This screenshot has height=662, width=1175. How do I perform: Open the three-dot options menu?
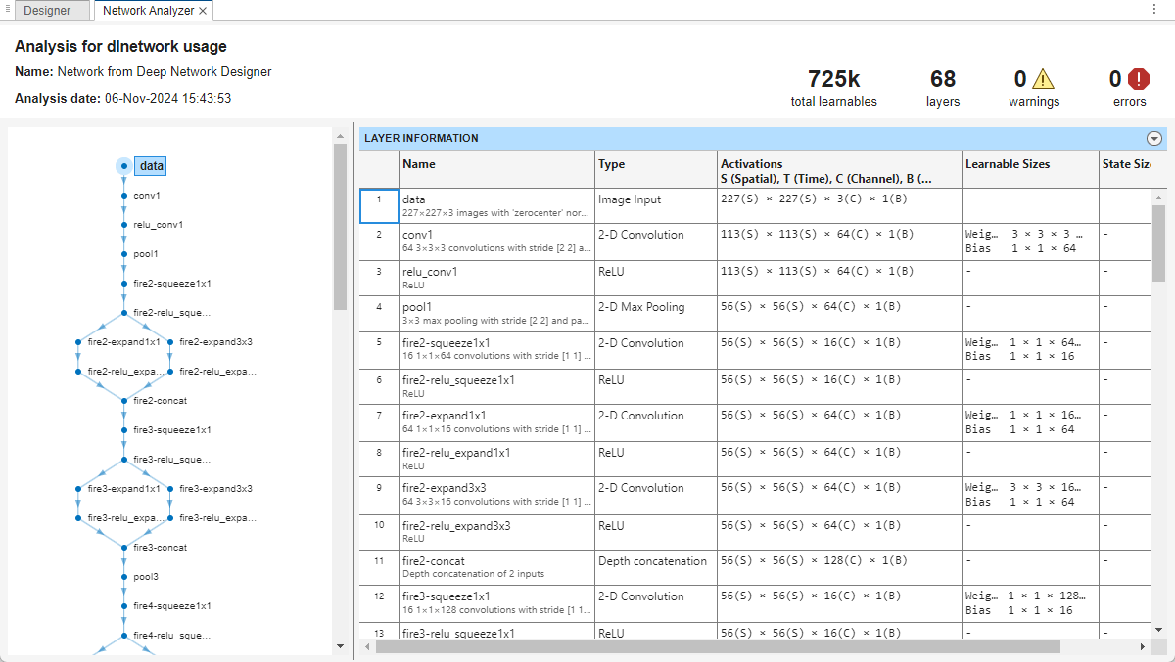tap(1153, 9)
